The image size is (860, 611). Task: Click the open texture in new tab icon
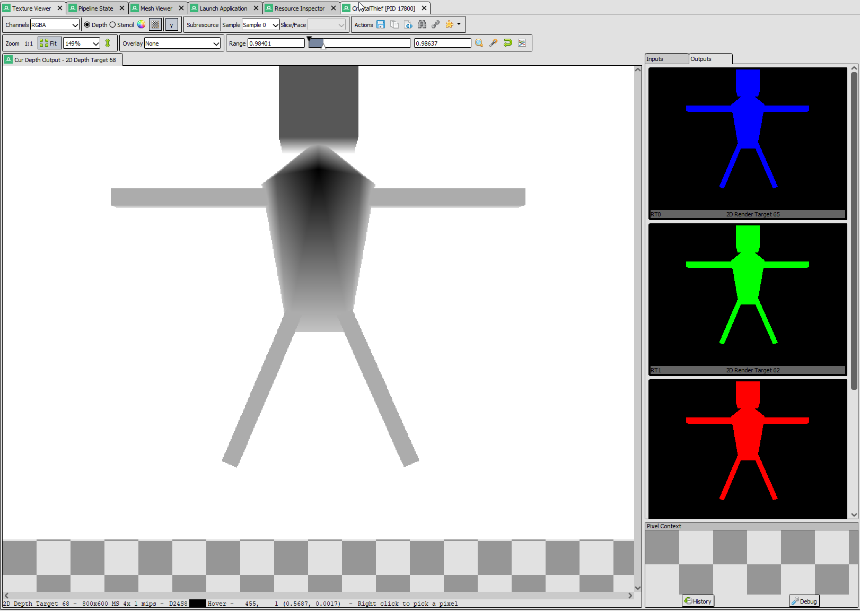[408, 24]
